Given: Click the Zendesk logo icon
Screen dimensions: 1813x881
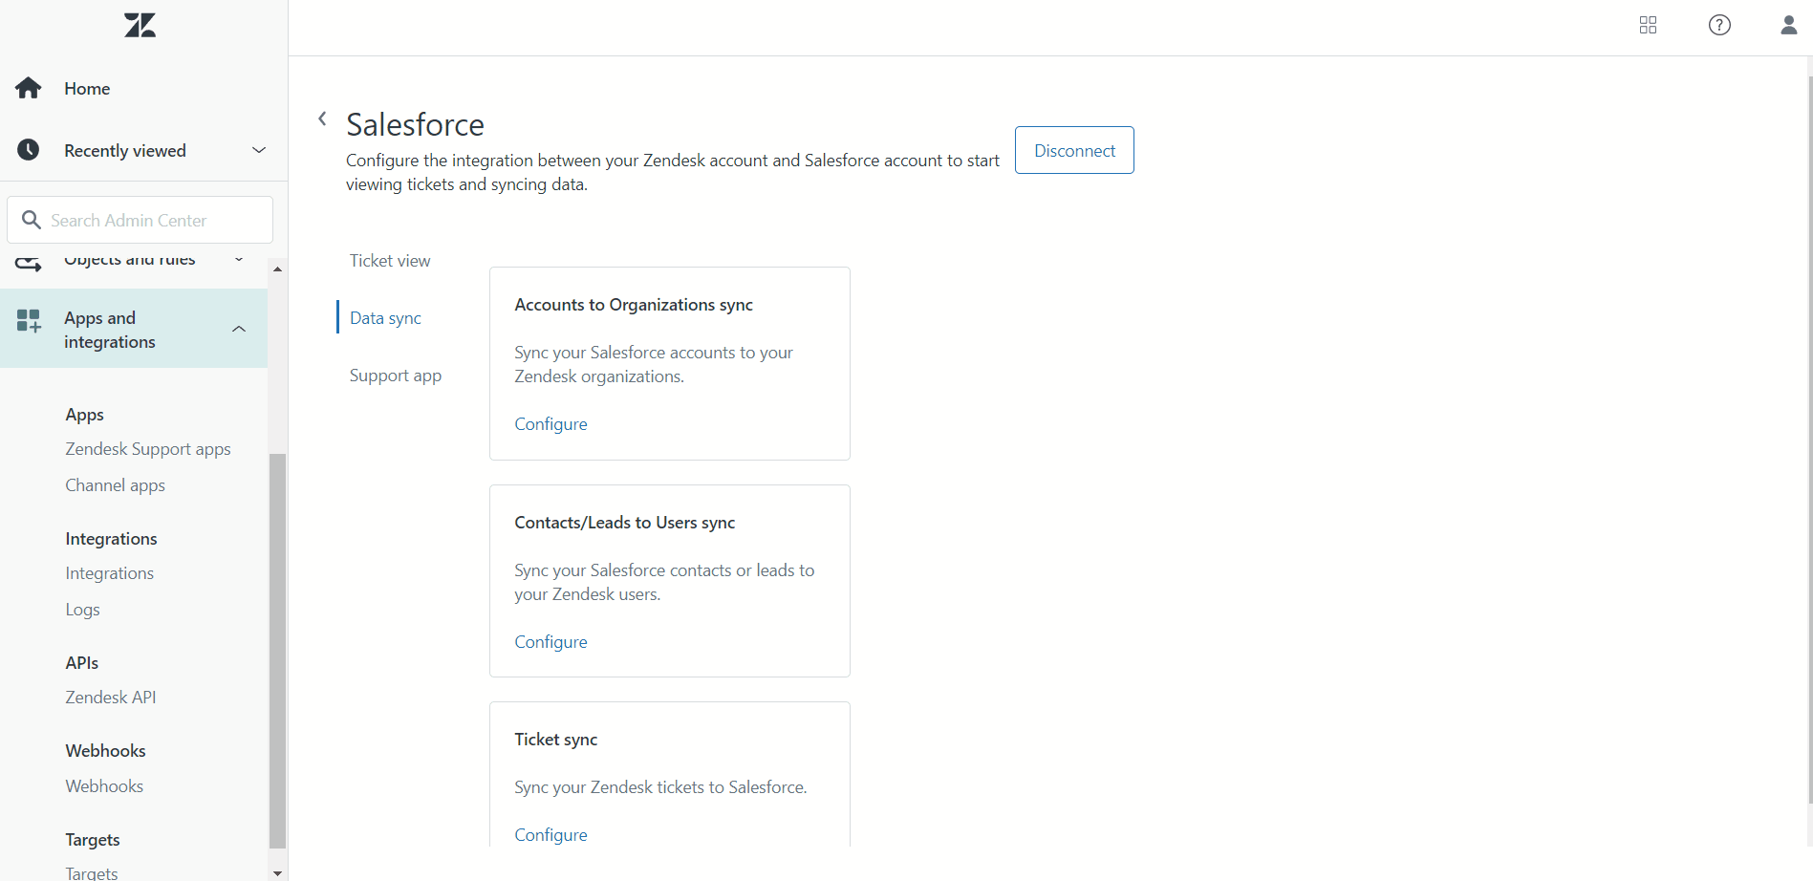Looking at the screenshot, I should pos(140,25).
